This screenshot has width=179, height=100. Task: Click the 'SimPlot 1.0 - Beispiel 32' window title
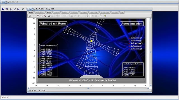(45, 9)
